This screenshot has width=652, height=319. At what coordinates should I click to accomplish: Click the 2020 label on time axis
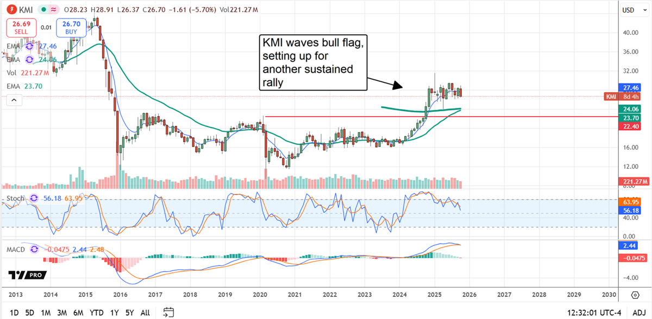tap(260, 294)
